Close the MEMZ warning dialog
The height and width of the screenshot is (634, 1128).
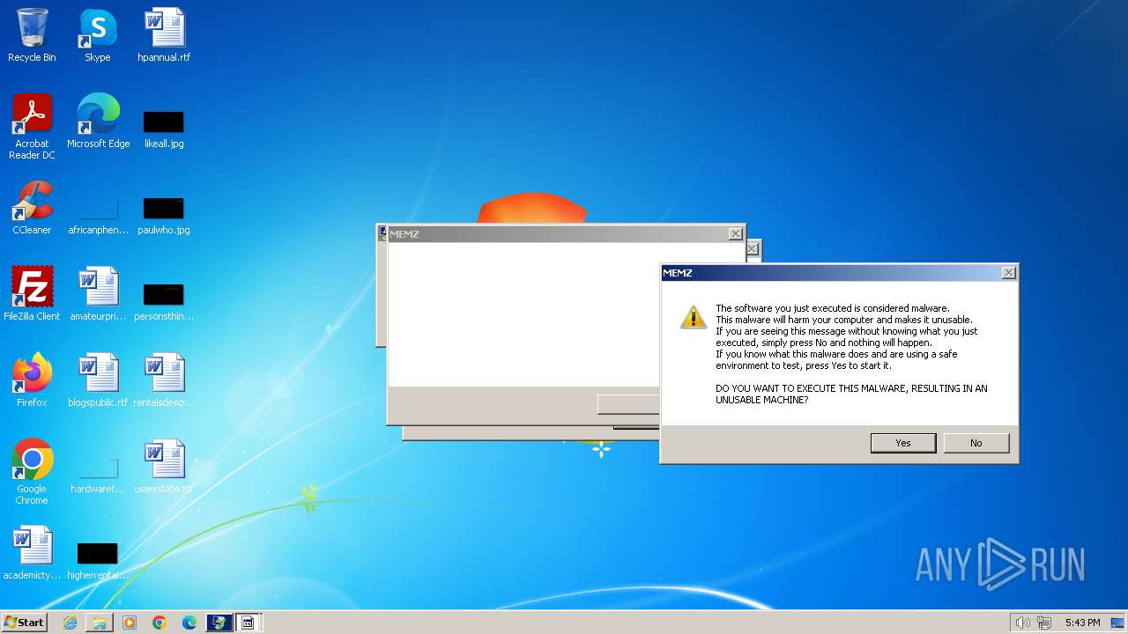click(x=1009, y=273)
